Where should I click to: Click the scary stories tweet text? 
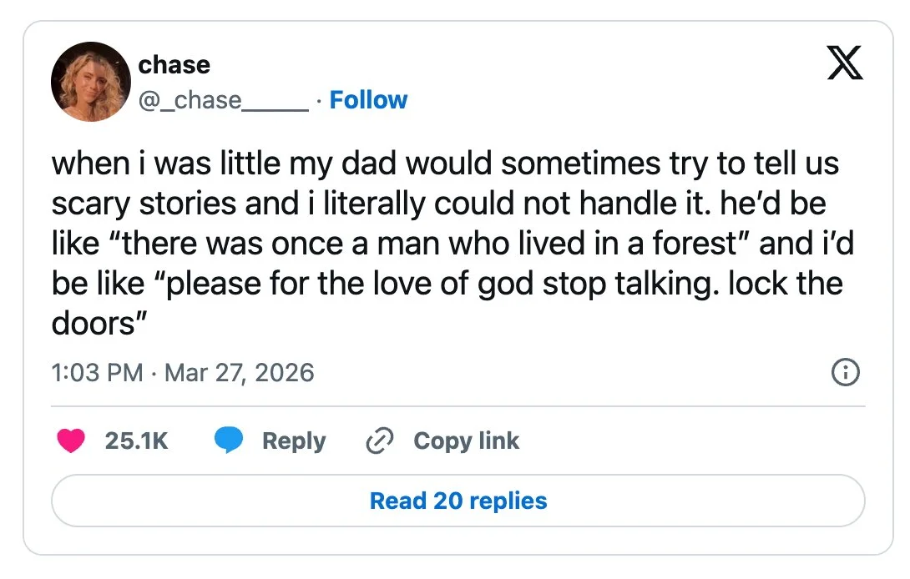pos(447,244)
